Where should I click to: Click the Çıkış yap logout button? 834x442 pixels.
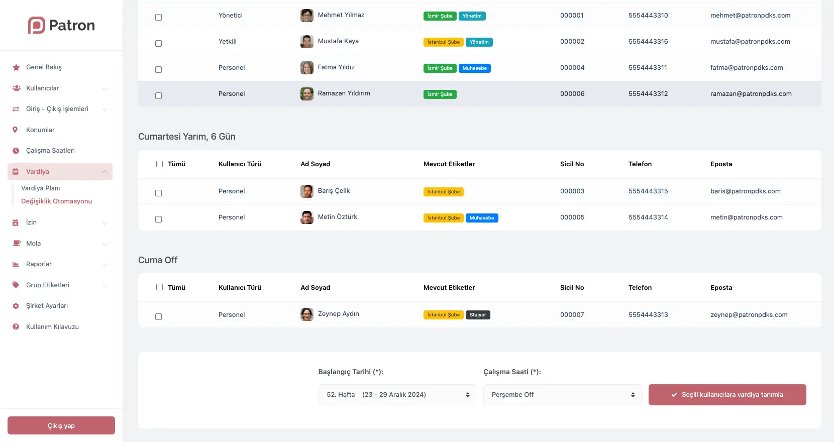[61, 425]
